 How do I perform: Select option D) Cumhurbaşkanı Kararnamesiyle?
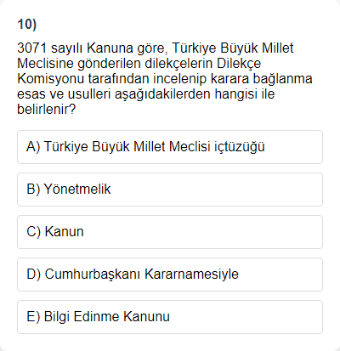coord(170,275)
